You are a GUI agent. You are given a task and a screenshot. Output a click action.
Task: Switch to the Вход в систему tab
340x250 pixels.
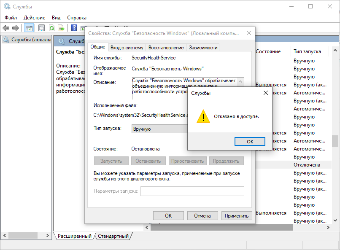click(127, 48)
